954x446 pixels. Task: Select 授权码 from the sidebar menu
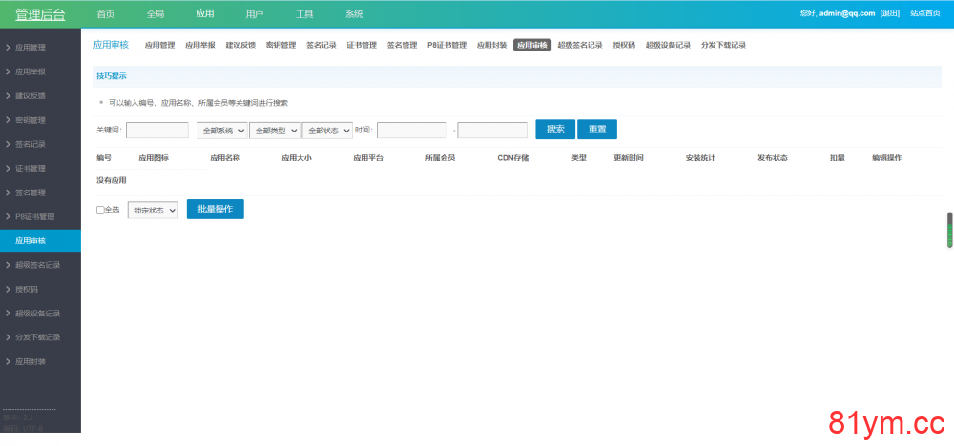tap(27, 289)
